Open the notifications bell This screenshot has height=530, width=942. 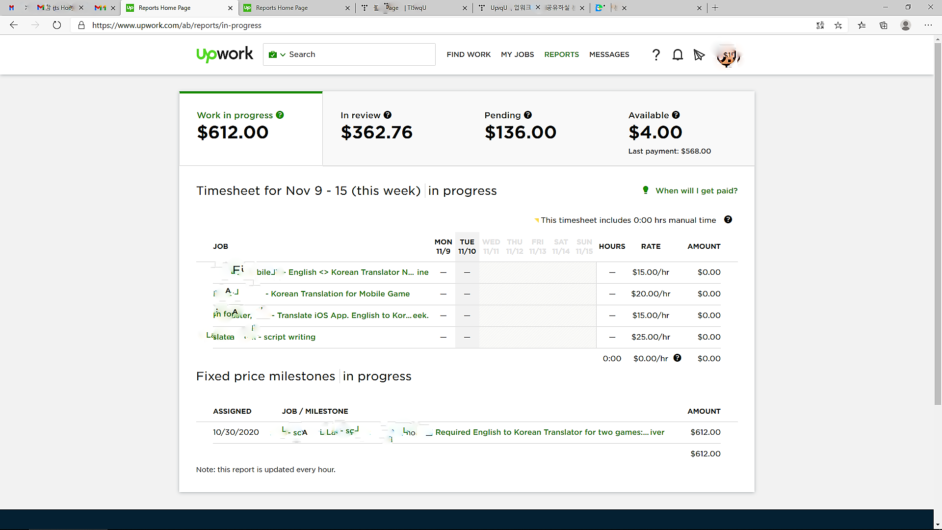678,55
